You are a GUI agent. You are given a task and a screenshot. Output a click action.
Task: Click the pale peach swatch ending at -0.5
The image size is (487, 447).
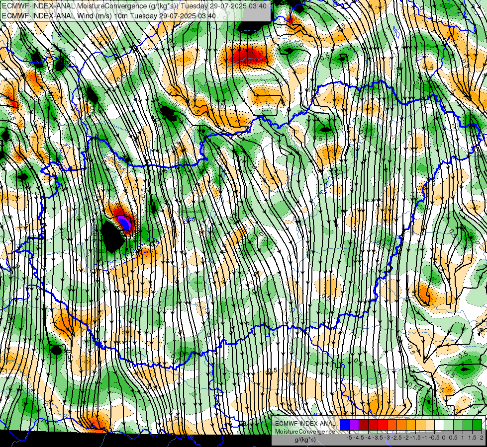[430, 425]
